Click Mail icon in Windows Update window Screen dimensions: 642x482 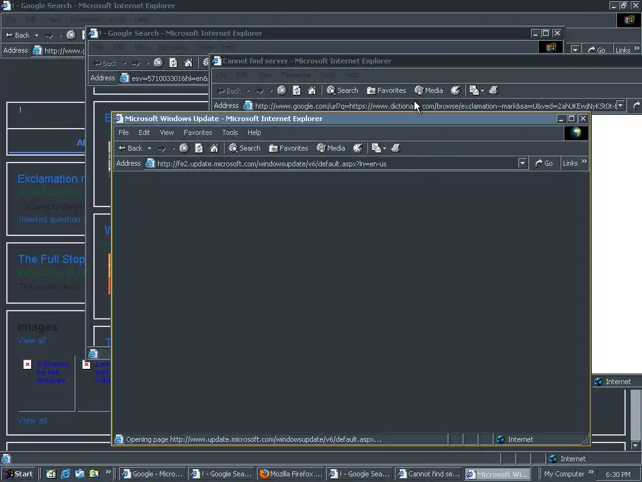[376, 148]
